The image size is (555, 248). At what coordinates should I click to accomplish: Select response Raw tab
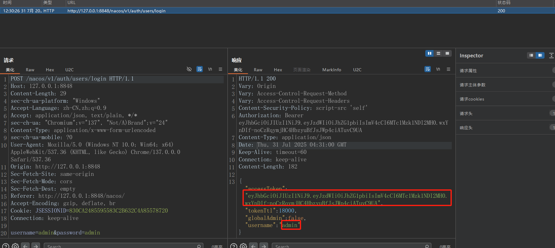(x=258, y=70)
